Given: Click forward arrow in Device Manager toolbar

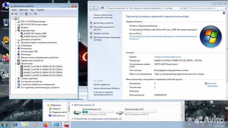Looking at the screenshot, I should pyautogui.click(x=16, y=14).
